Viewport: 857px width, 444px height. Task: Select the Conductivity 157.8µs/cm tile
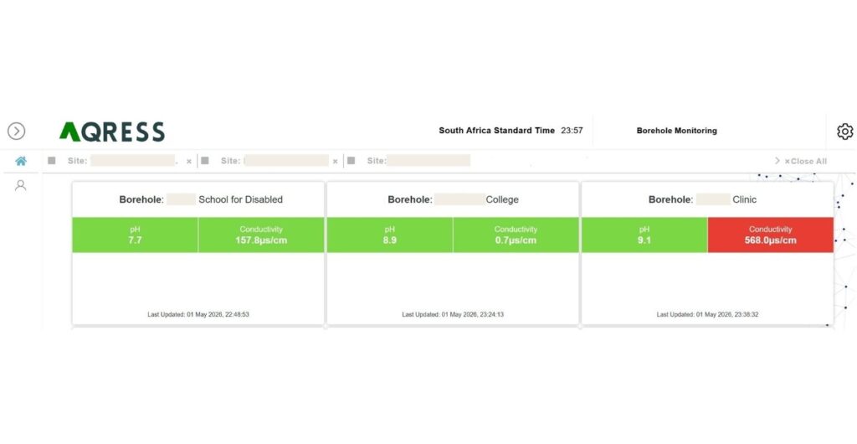click(261, 235)
